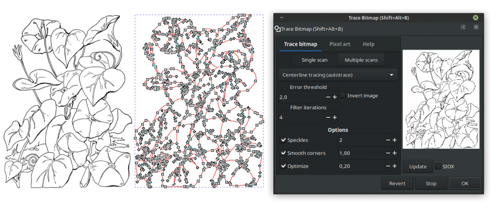Toggle the Smooth corners checkbox

click(283, 153)
